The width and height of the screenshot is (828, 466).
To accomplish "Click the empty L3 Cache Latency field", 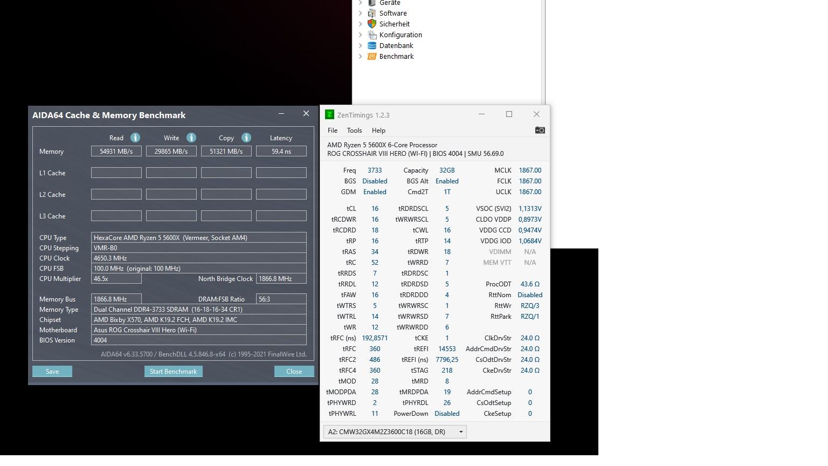I will point(281,216).
